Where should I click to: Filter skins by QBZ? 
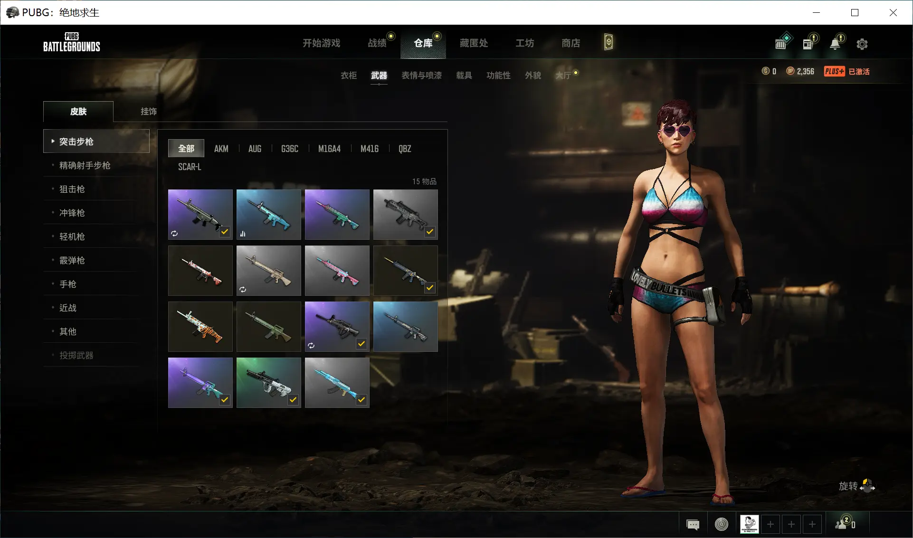coord(405,149)
